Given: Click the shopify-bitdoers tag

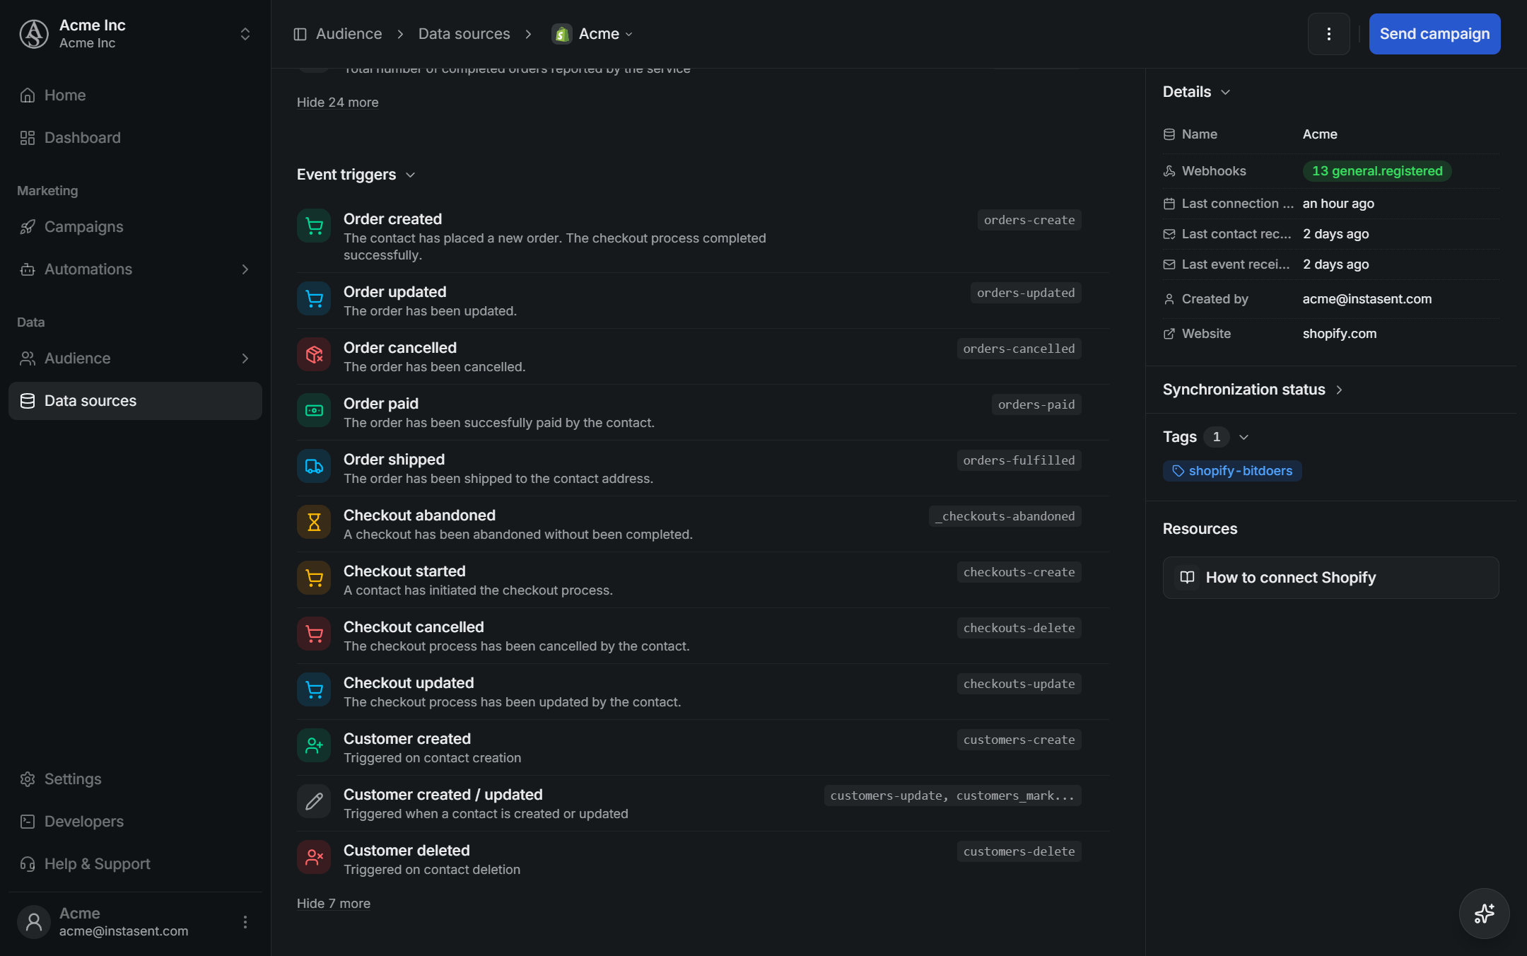Looking at the screenshot, I should point(1232,471).
